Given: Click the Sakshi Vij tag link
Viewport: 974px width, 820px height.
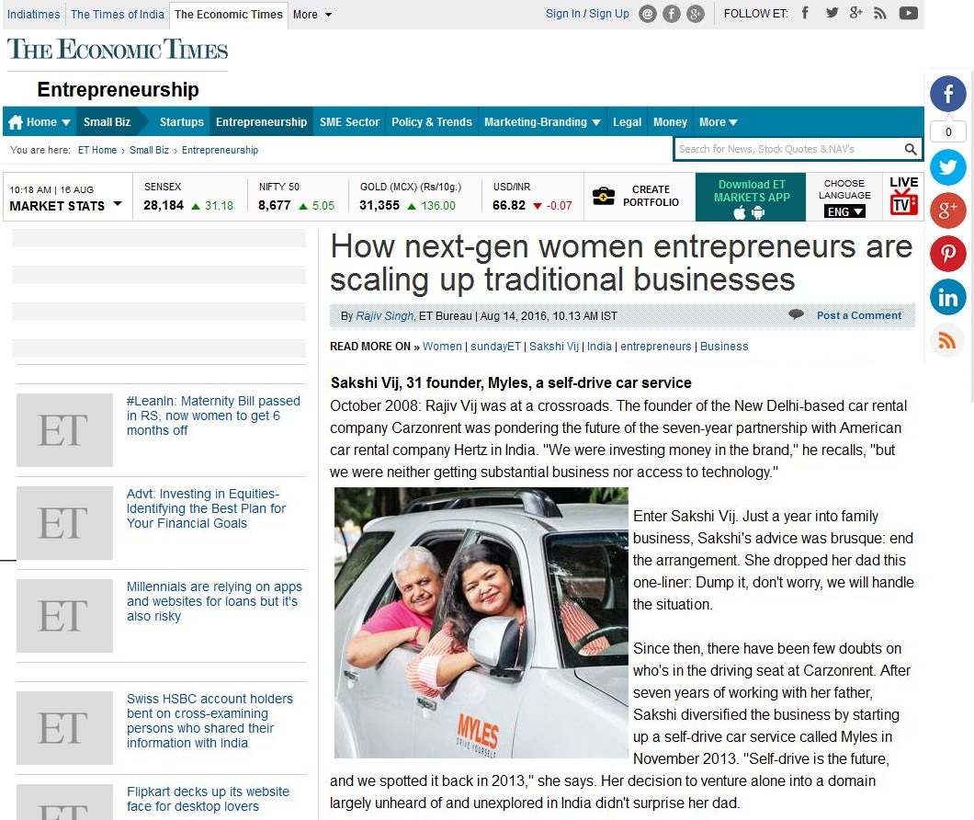Looking at the screenshot, I should pos(553,347).
